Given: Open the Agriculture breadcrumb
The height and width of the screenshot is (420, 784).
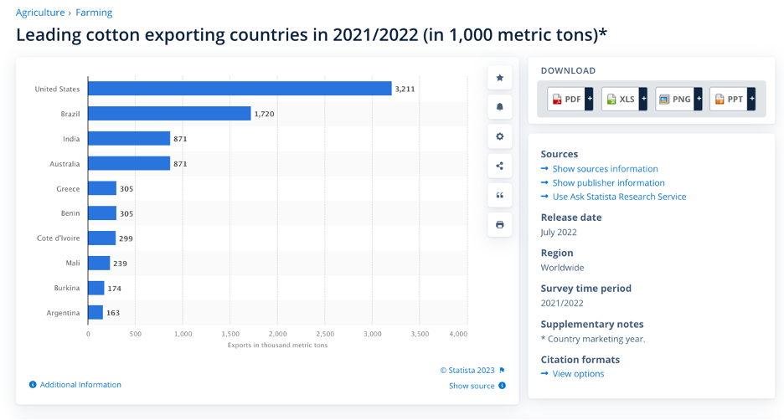Looking at the screenshot, I should click(40, 13).
